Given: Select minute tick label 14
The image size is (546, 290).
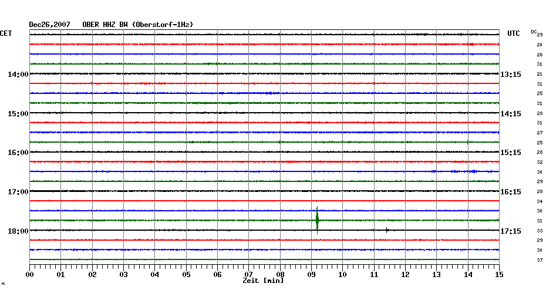Looking at the screenshot, I should click(468, 275).
